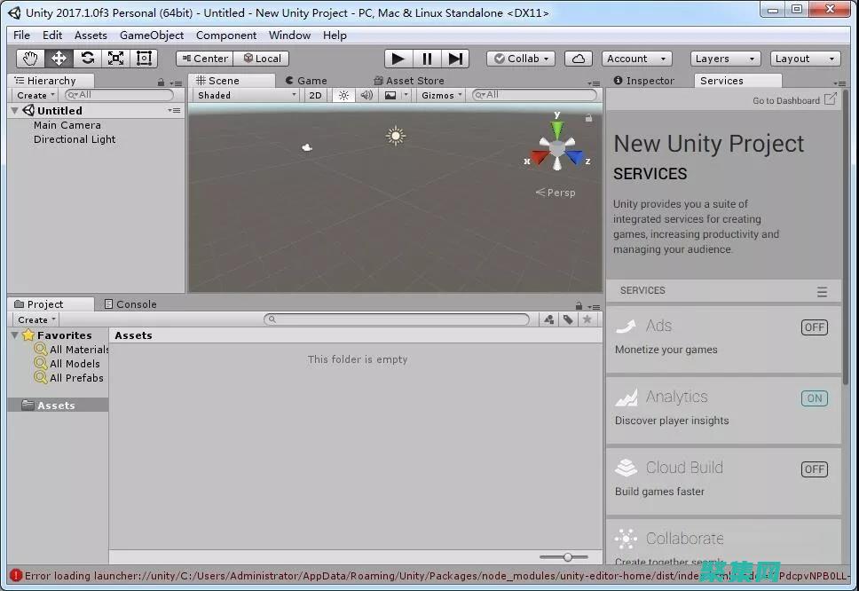Viewport: 859px width, 591px height.
Task: Click the SERVICES section menu icon
Action: pyautogui.click(x=822, y=290)
